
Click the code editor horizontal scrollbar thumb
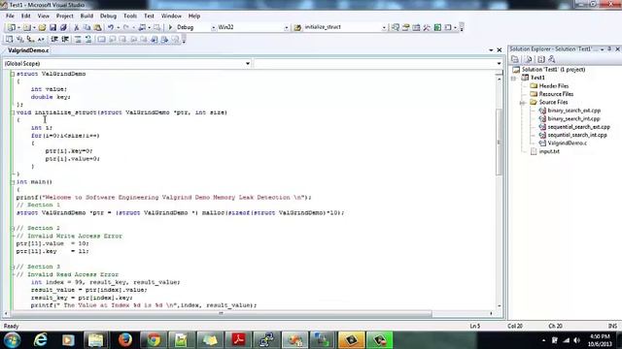click(x=221, y=313)
